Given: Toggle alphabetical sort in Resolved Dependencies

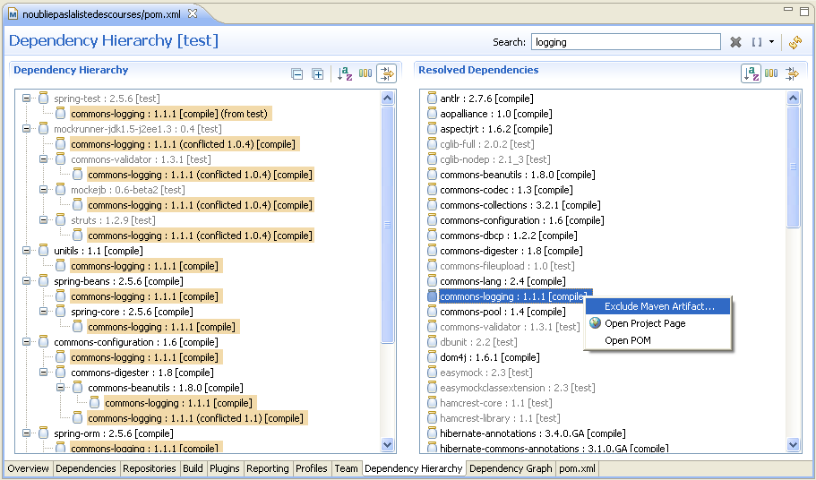Looking at the screenshot, I should click(x=751, y=73).
